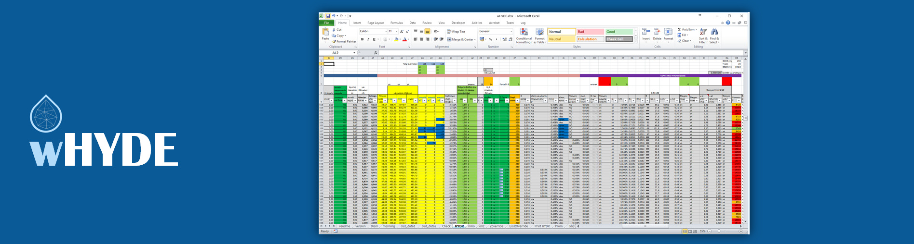The height and width of the screenshot is (244, 914).
Task: Open the General number format dropdown
Action: (511, 31)
